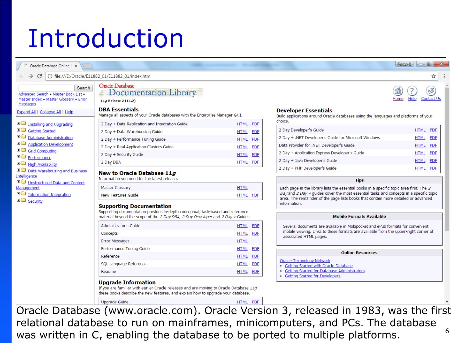Open the Advanced Search link
Viewport: 457px width, 343px height.
(33, 94)
